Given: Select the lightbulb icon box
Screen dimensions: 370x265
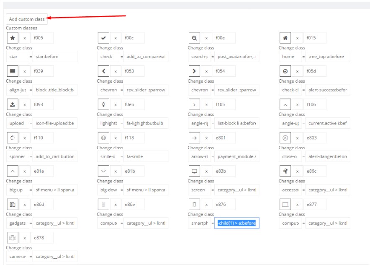Looking at the screenshot, I should [103, 104].
